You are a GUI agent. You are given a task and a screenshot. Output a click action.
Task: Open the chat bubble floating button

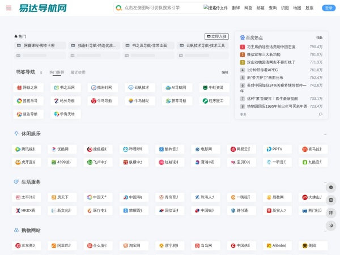(331, 188)
